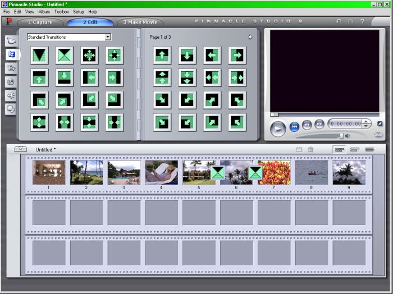Select the dissolve transition in the album
Screen dimensions: 393x294
pos(65,55)
